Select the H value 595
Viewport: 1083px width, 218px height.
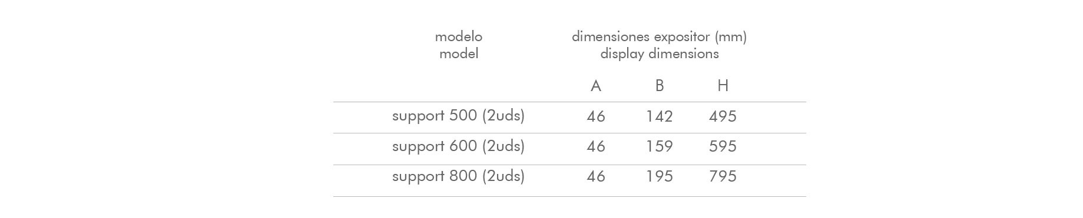coord(723,146)
